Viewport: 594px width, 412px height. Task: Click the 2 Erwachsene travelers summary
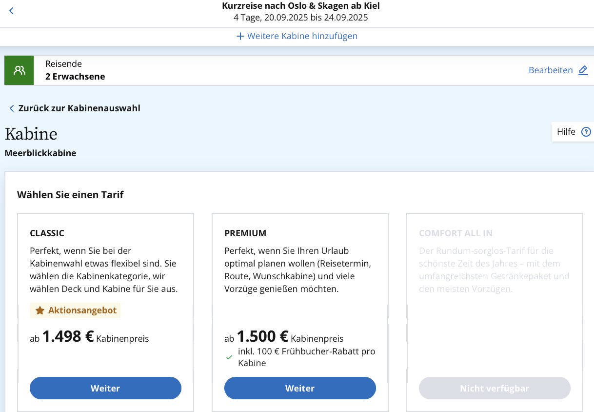pyautogui.click(x=75, y=77)
